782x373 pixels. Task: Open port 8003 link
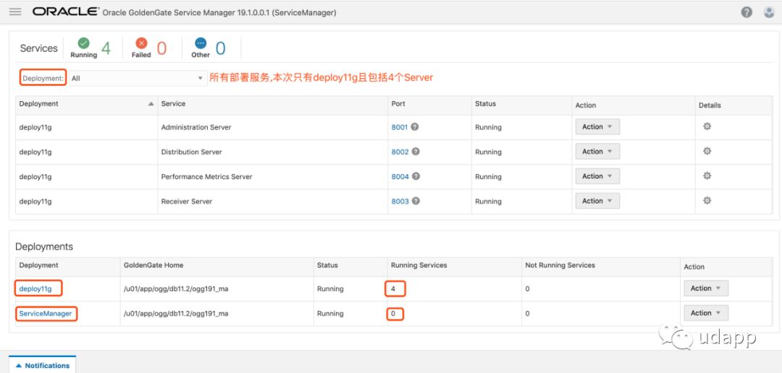(400, 202)
